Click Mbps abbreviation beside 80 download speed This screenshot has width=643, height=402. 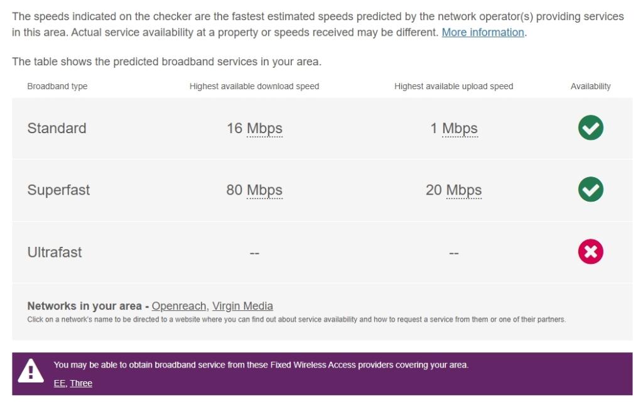(264, 190)
